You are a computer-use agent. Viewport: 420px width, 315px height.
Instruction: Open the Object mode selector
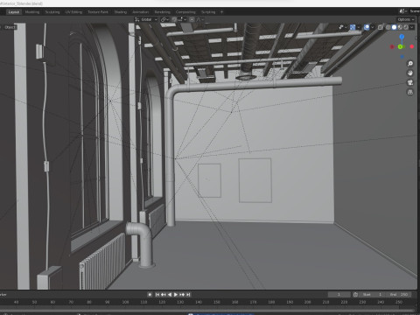coord(10,27)
